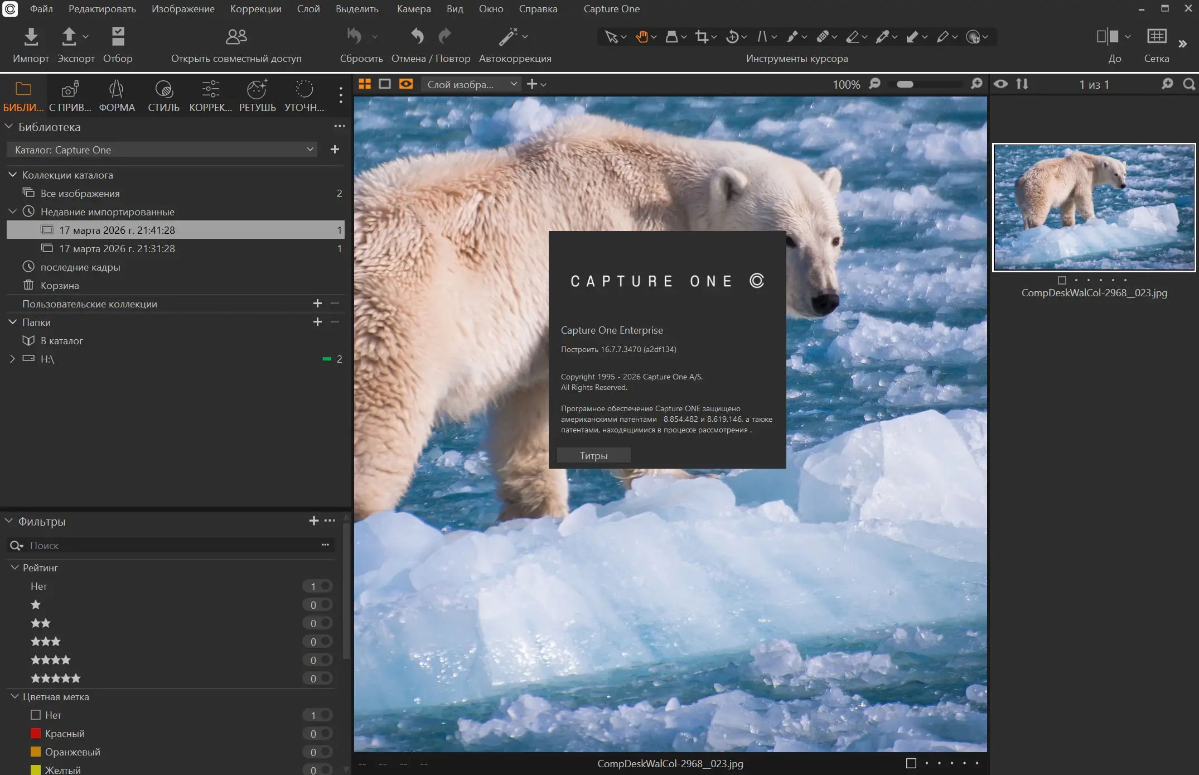Viewport: 1199px width, 775px height.
Task: Open the Grid overlay icon
Action: coord(1156,37)
